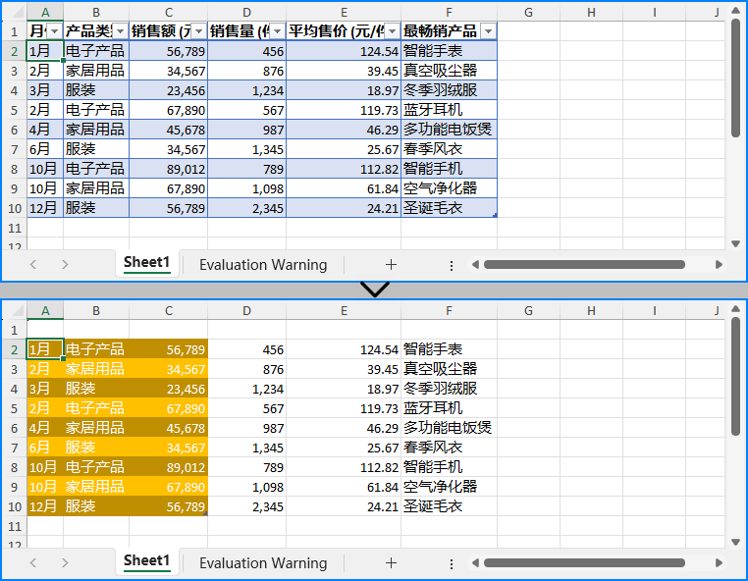Open filter dropdown for 销售额 column header
The height and width of the screenshot is (581, 748).
(x=199, y=31)
